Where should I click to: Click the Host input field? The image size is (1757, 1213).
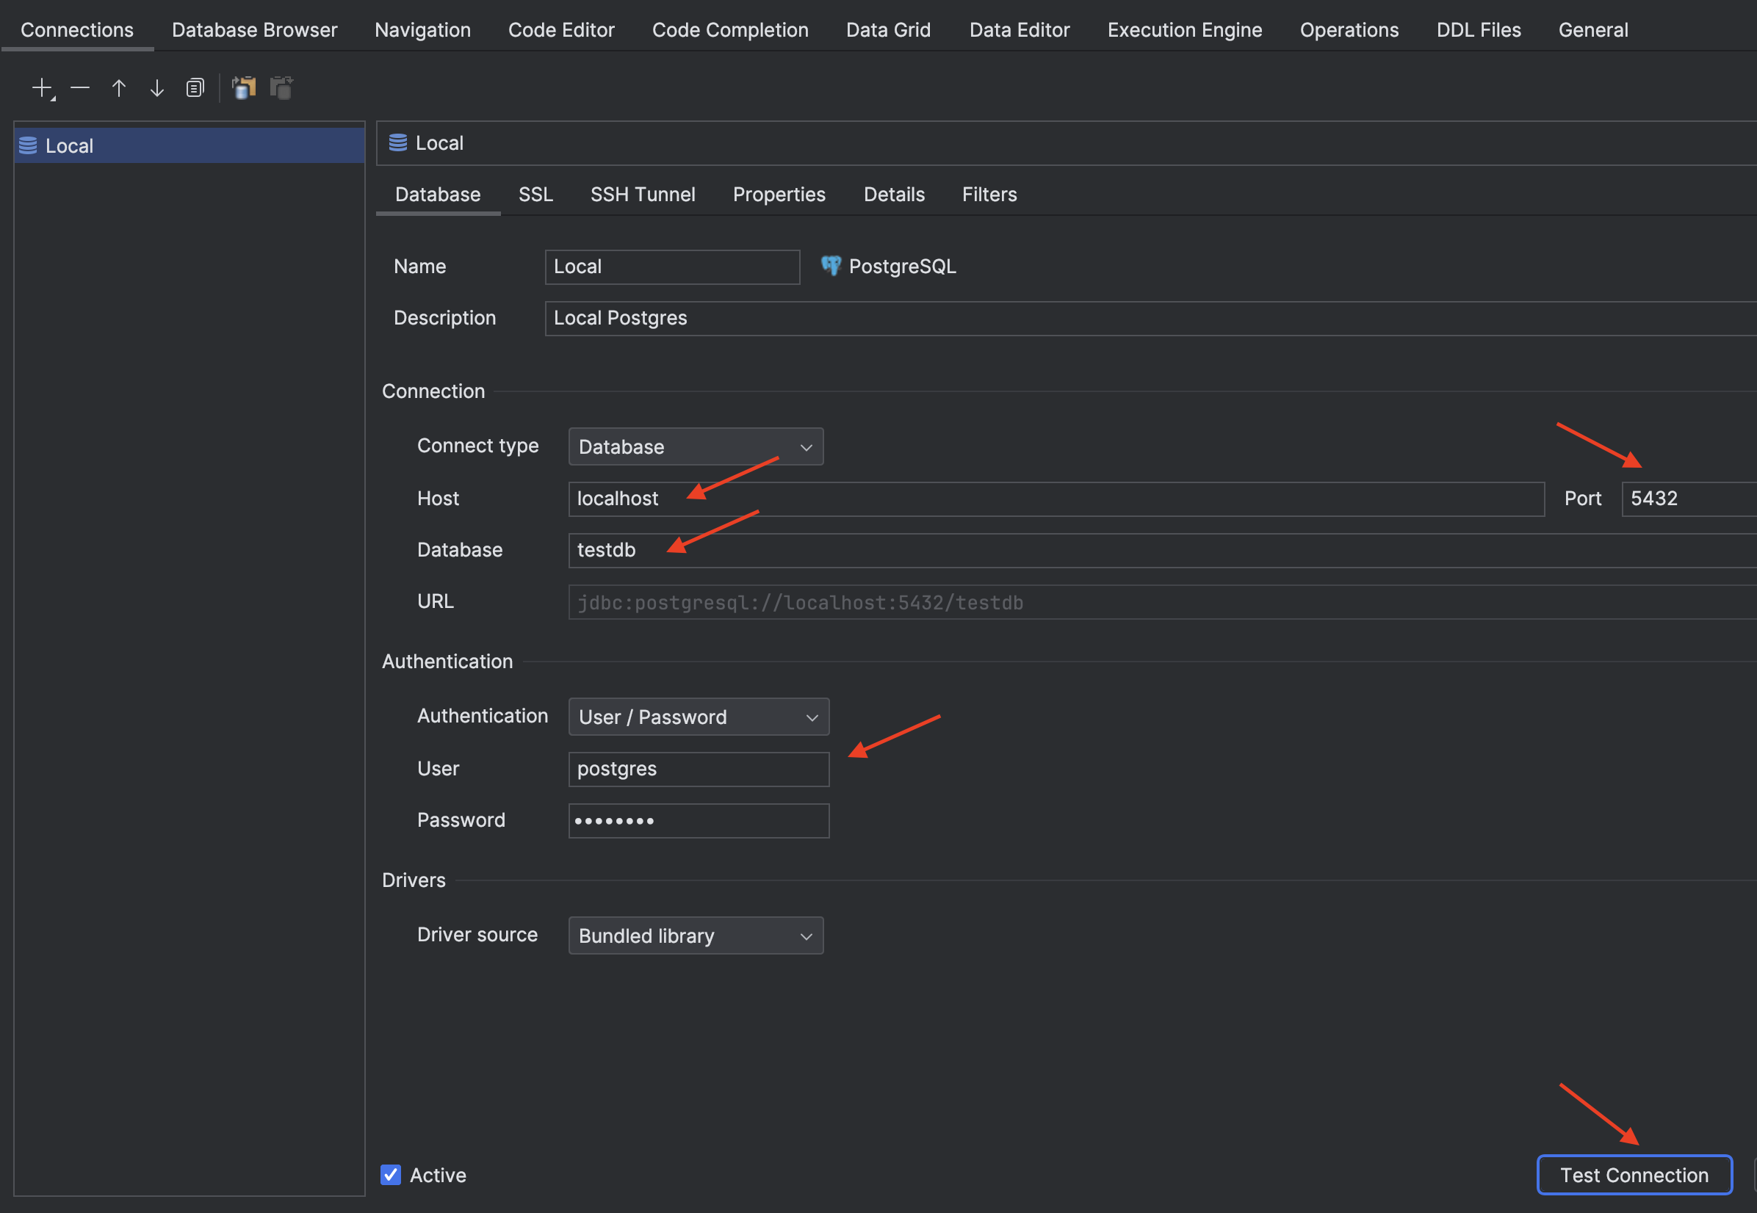(1053, 496)
